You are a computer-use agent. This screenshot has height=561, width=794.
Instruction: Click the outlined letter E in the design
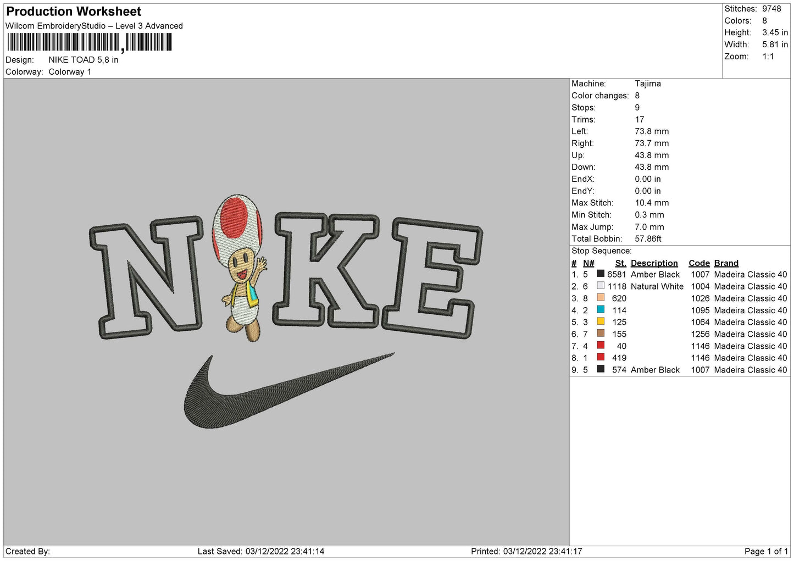432,277
